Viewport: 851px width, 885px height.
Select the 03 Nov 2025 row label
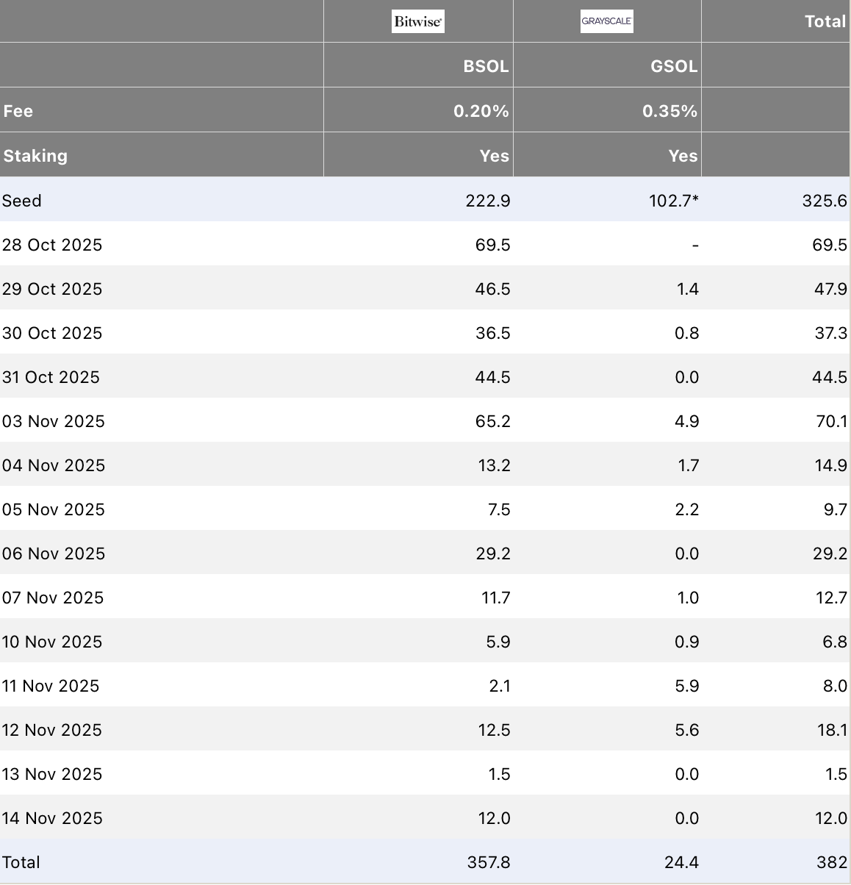coord(54,421)
